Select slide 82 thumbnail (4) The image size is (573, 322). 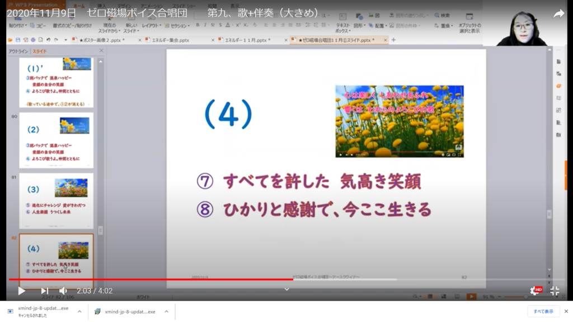57,261
